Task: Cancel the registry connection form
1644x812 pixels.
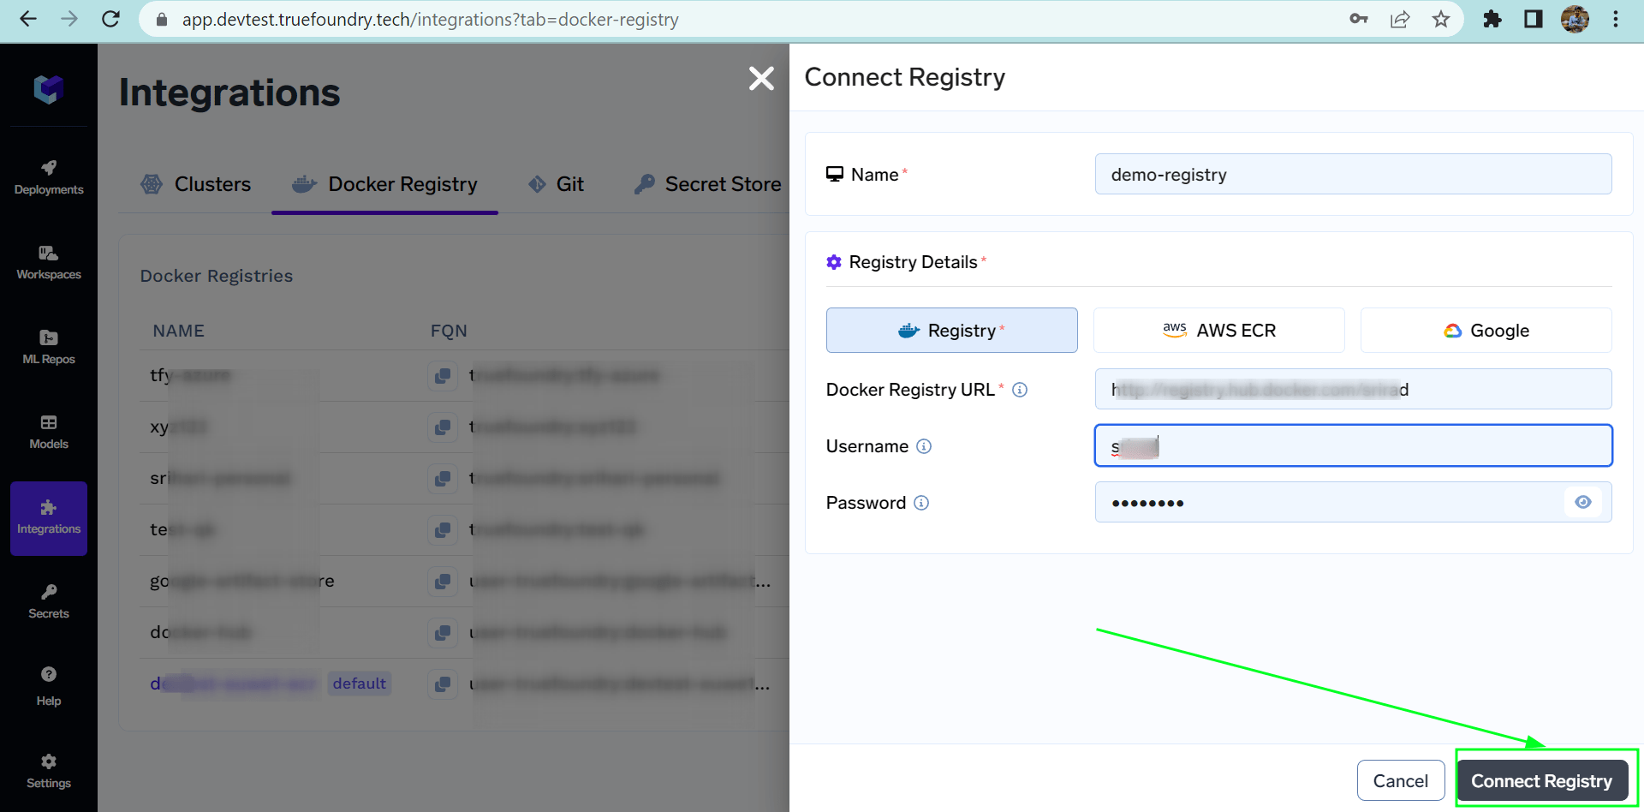Action: point(1401,780)
